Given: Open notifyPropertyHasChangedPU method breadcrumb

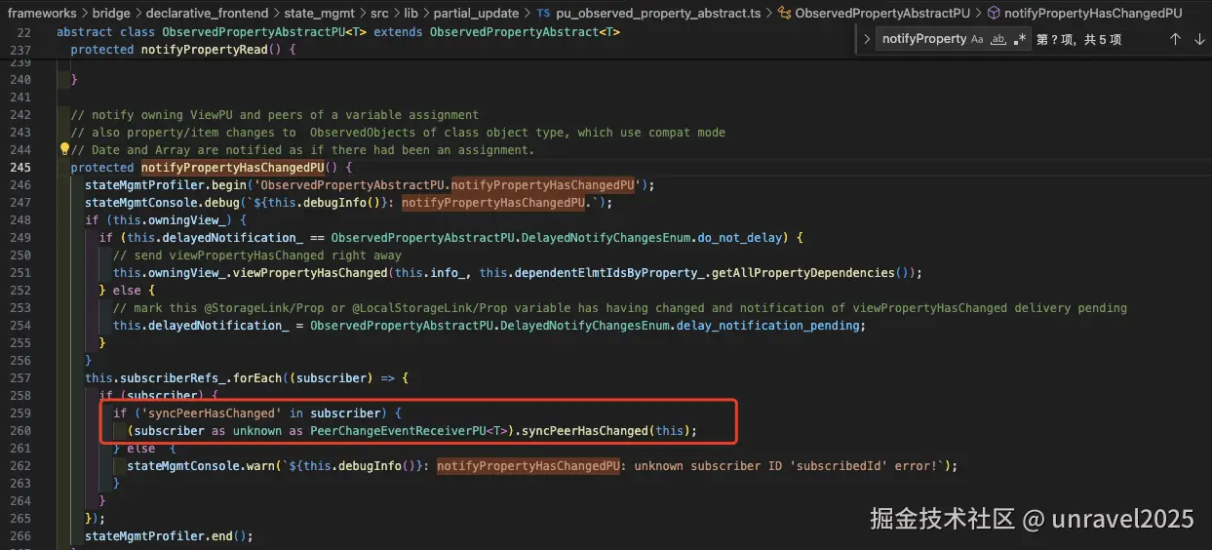Looking at the screenshot, I should [x=1093, y=13].
